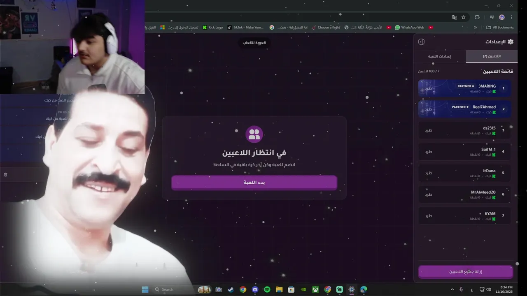The height and width of the screenshot is (296, 527).
Task: Kick player MrAlwleed20 with طرد
Action: click(x=429, y=194)
